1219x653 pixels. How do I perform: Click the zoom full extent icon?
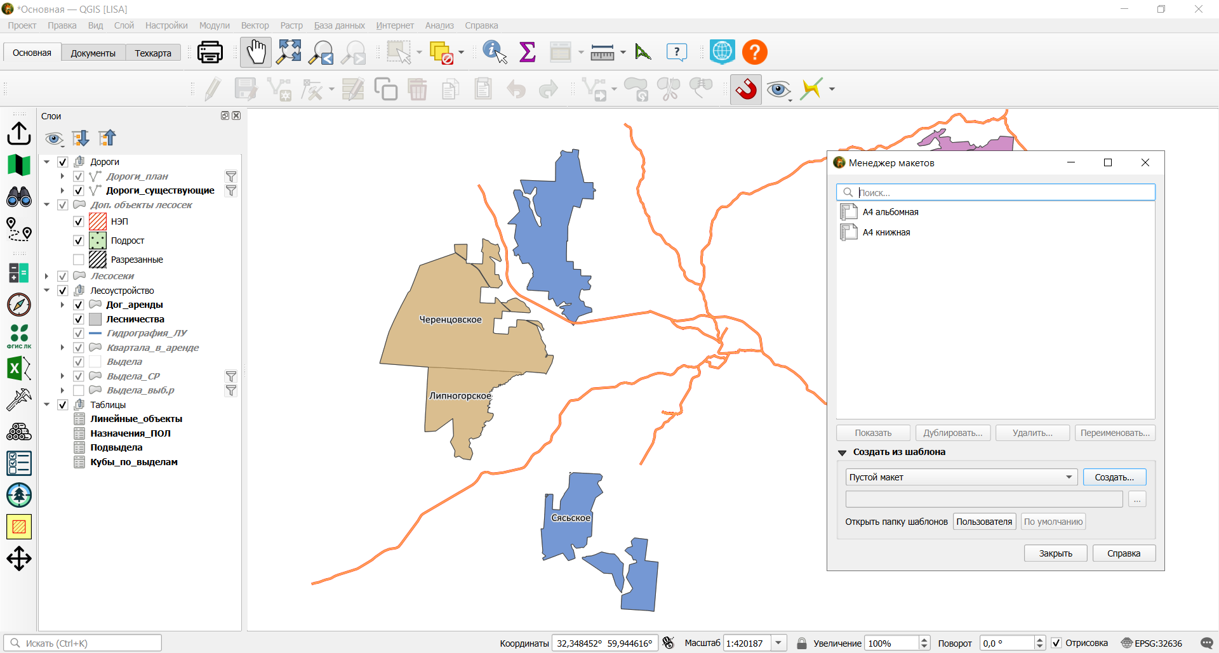(x=289, y=52)
